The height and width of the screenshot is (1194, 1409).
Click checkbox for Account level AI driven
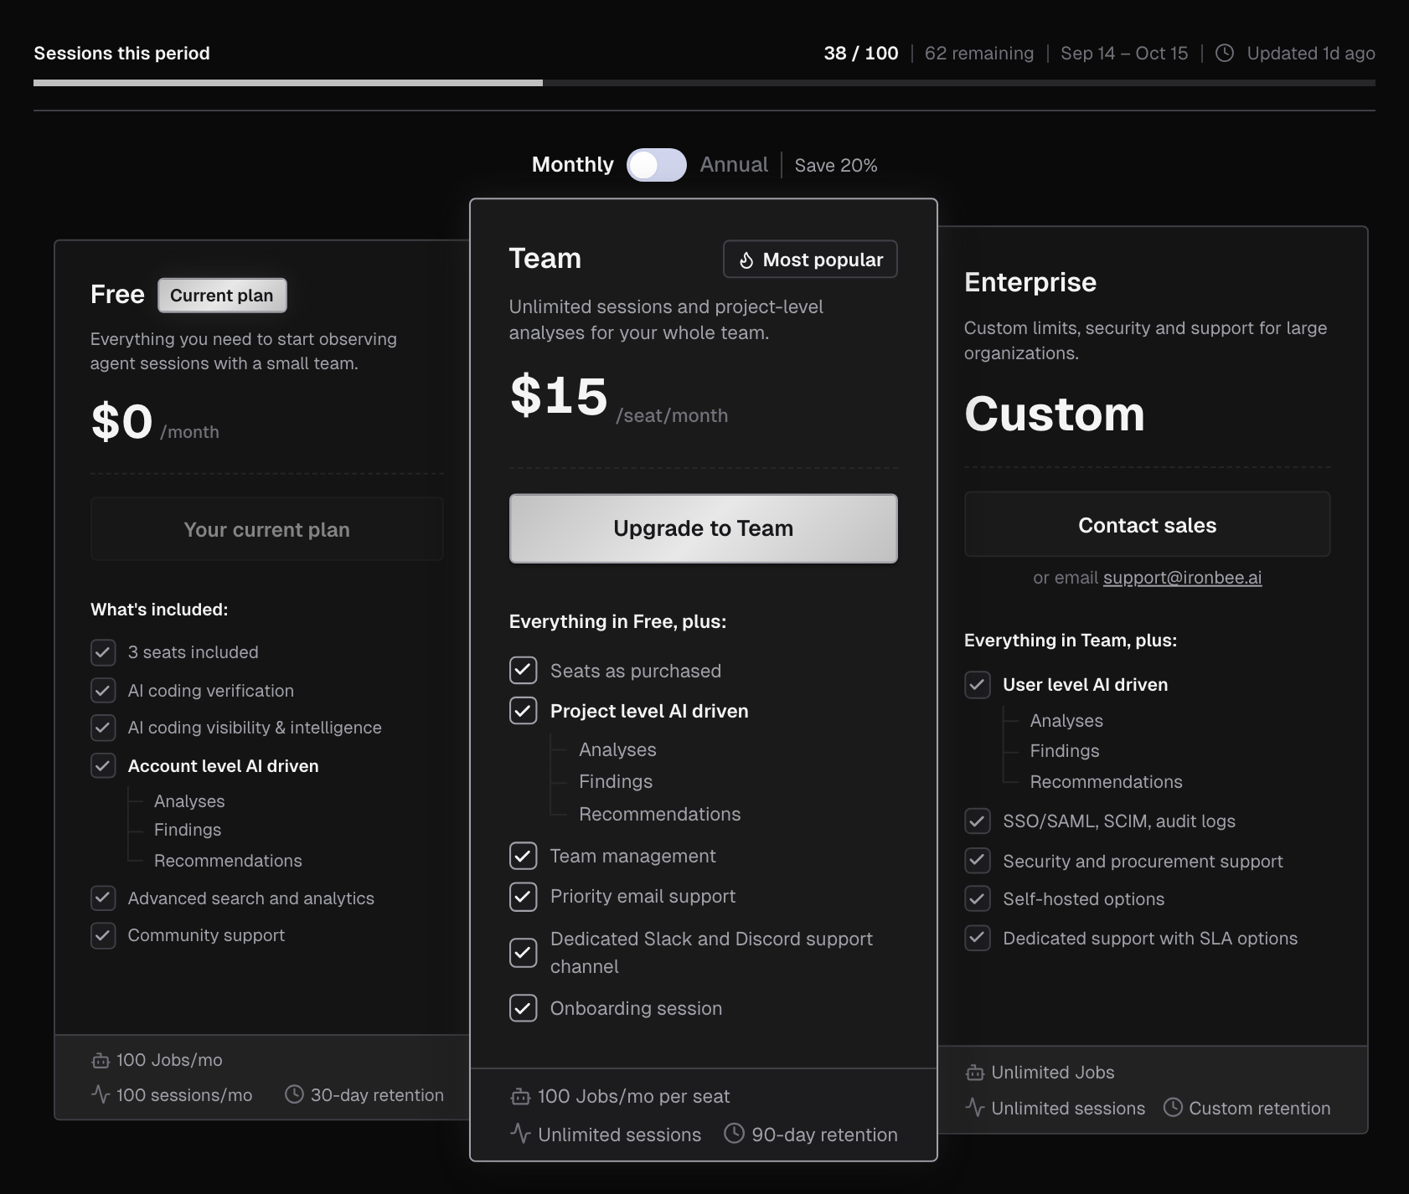(103, 765)
